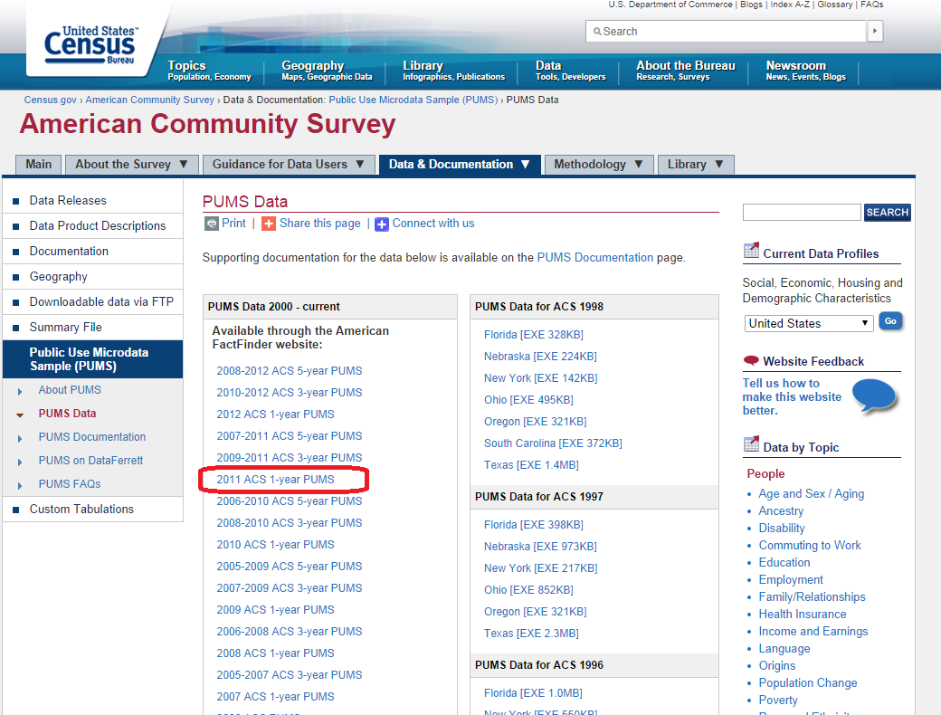
Task: Click Census.gov breadcrumb link
Action: [x=51, y=100]
